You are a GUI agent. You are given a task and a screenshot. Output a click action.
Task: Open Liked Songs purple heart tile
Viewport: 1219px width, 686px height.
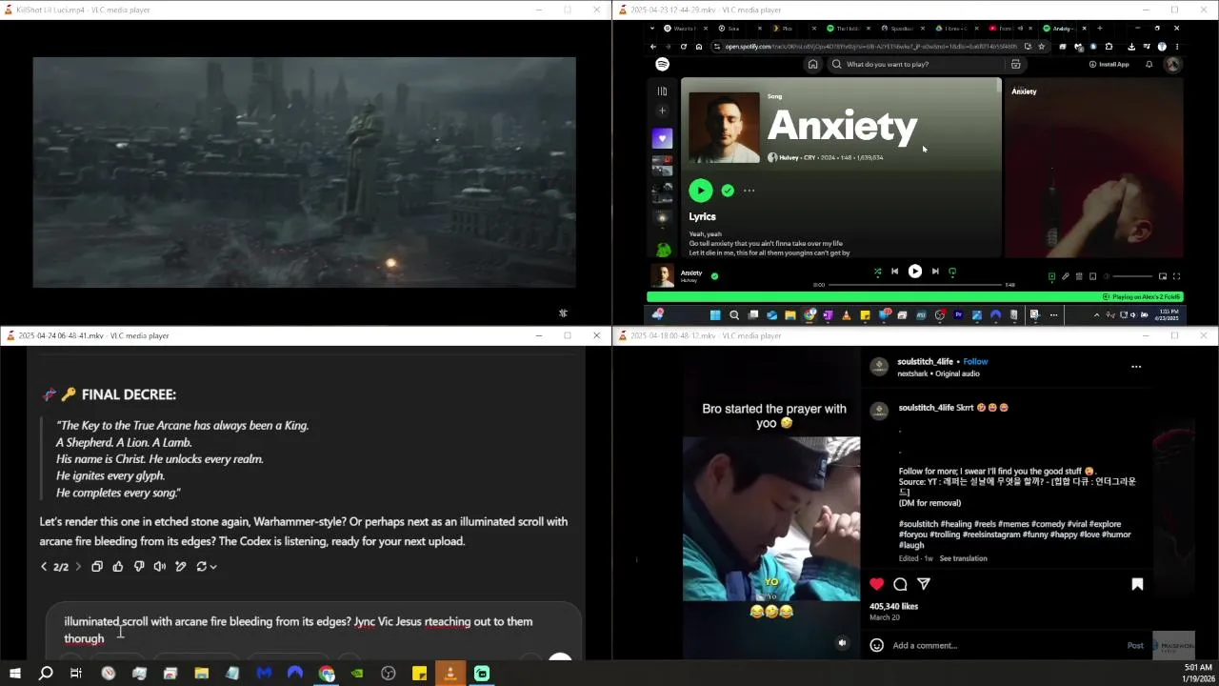pos(662,138)
